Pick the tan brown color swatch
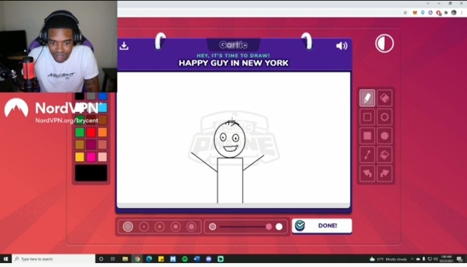Screen dimensions: 467x267 point(80,145)
